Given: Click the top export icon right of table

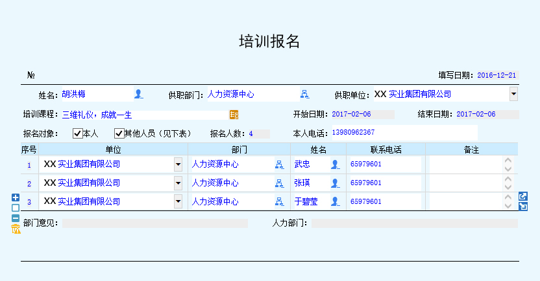Looking at the screenshot, I should [522, 196].
